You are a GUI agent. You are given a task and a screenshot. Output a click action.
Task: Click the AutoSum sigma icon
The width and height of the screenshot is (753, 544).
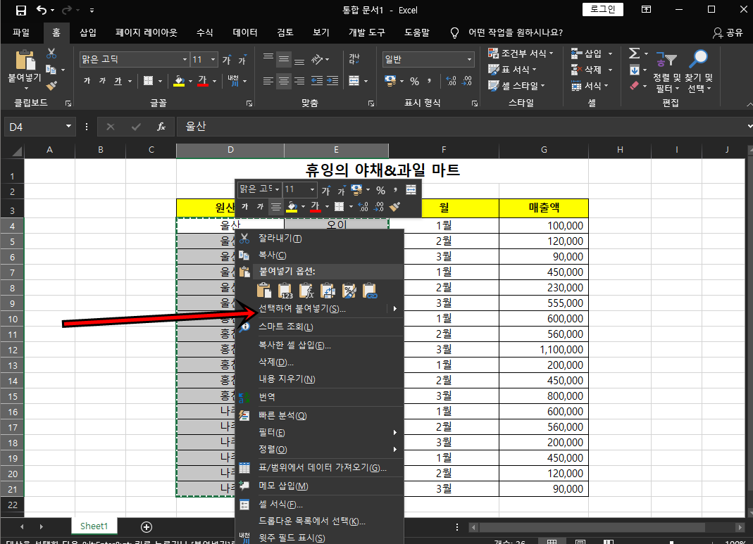(635, 53)
